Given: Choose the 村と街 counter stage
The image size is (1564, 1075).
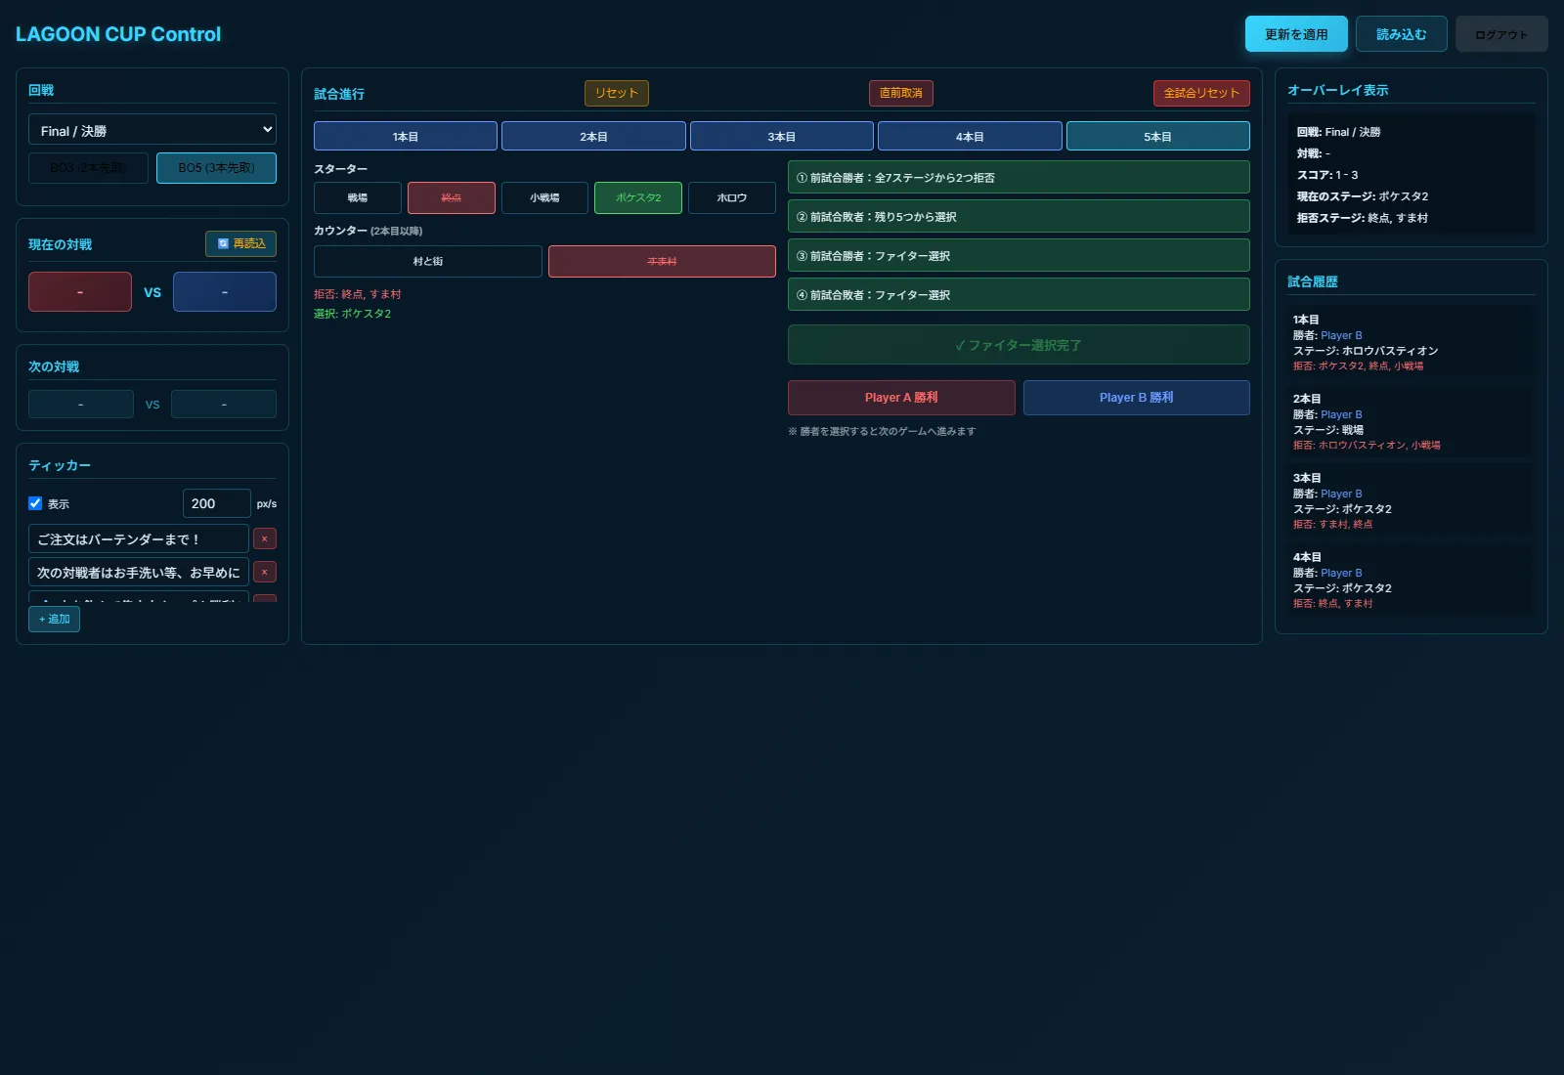Looking at the screenshot, I should pos(428,261).
